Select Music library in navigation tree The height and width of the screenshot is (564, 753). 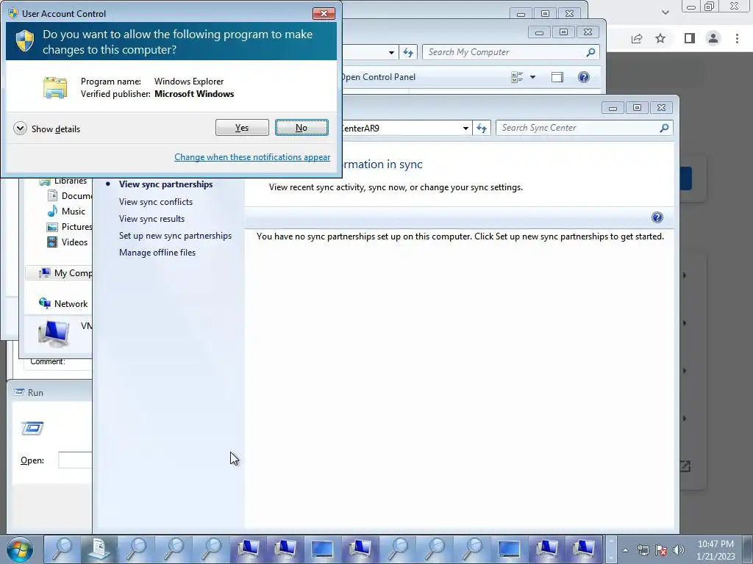[66, 211]
